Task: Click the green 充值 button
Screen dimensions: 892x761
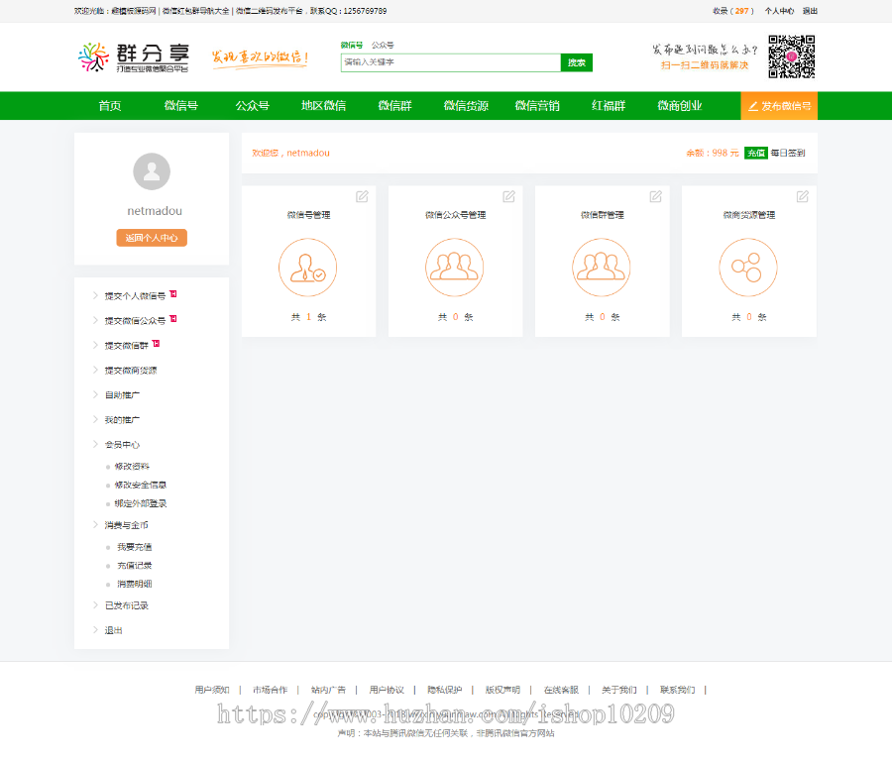Action: [x=755, y=154]
